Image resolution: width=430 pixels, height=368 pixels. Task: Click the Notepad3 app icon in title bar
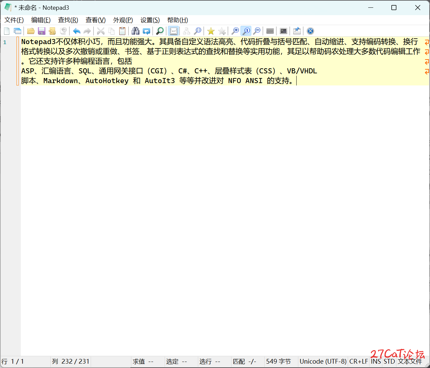click(x=7, y=7)
